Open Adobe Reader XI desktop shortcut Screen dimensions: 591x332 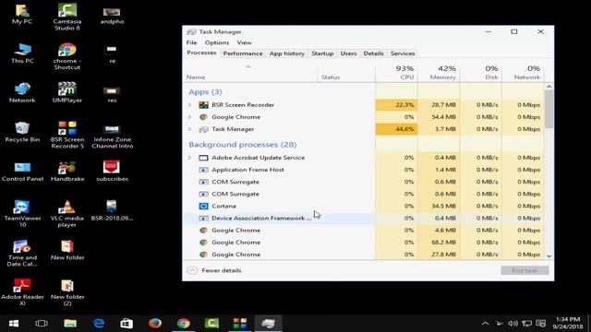22,292
